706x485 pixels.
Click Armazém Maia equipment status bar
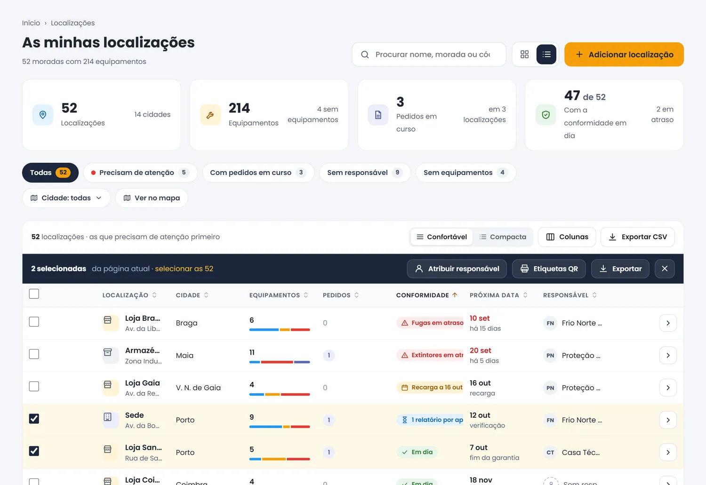280,362
